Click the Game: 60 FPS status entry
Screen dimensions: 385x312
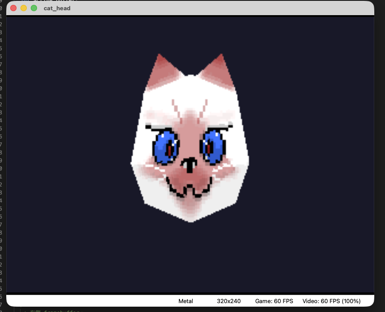coord(274,301)
